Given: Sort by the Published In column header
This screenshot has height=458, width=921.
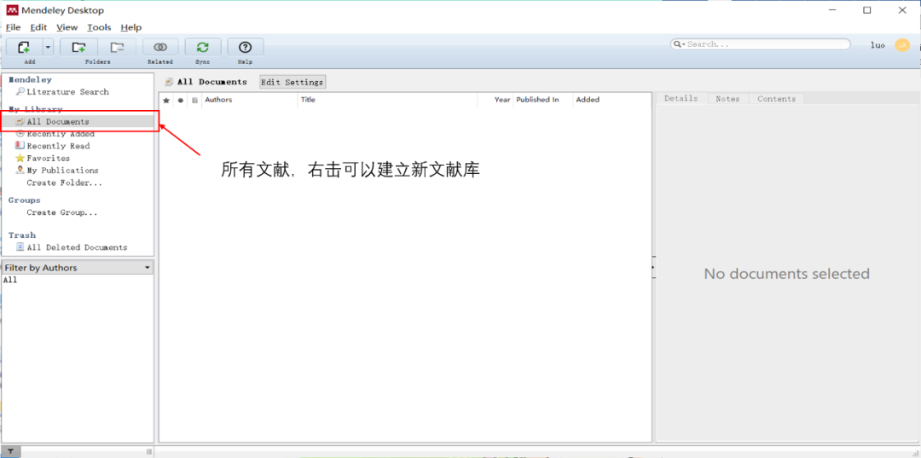Looking at the screenshot, I should click(543, 100).
